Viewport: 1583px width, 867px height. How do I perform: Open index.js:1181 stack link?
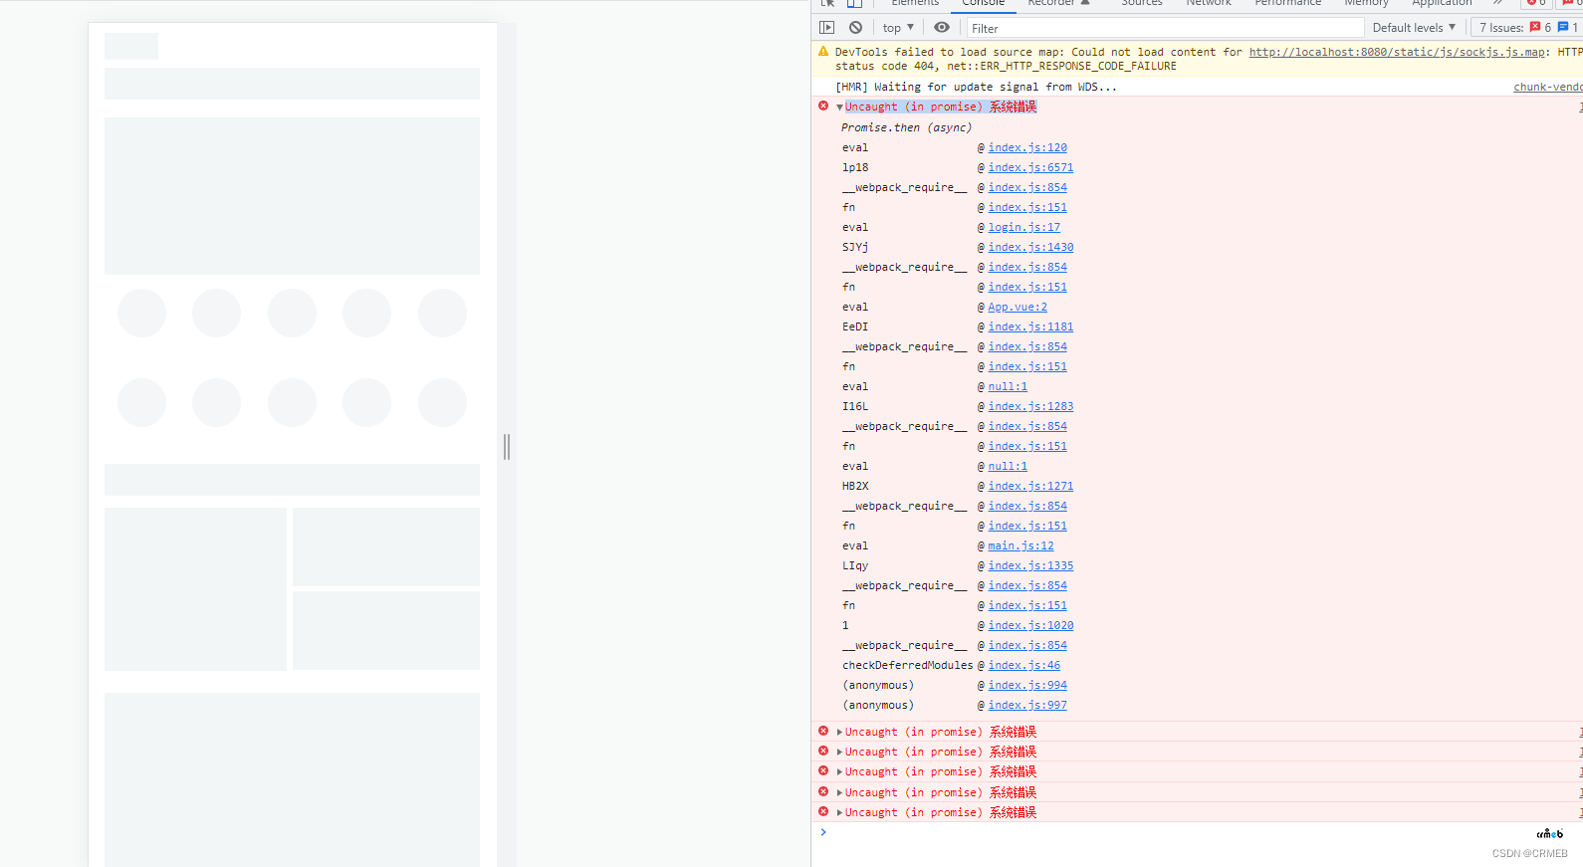(1030, 326)
